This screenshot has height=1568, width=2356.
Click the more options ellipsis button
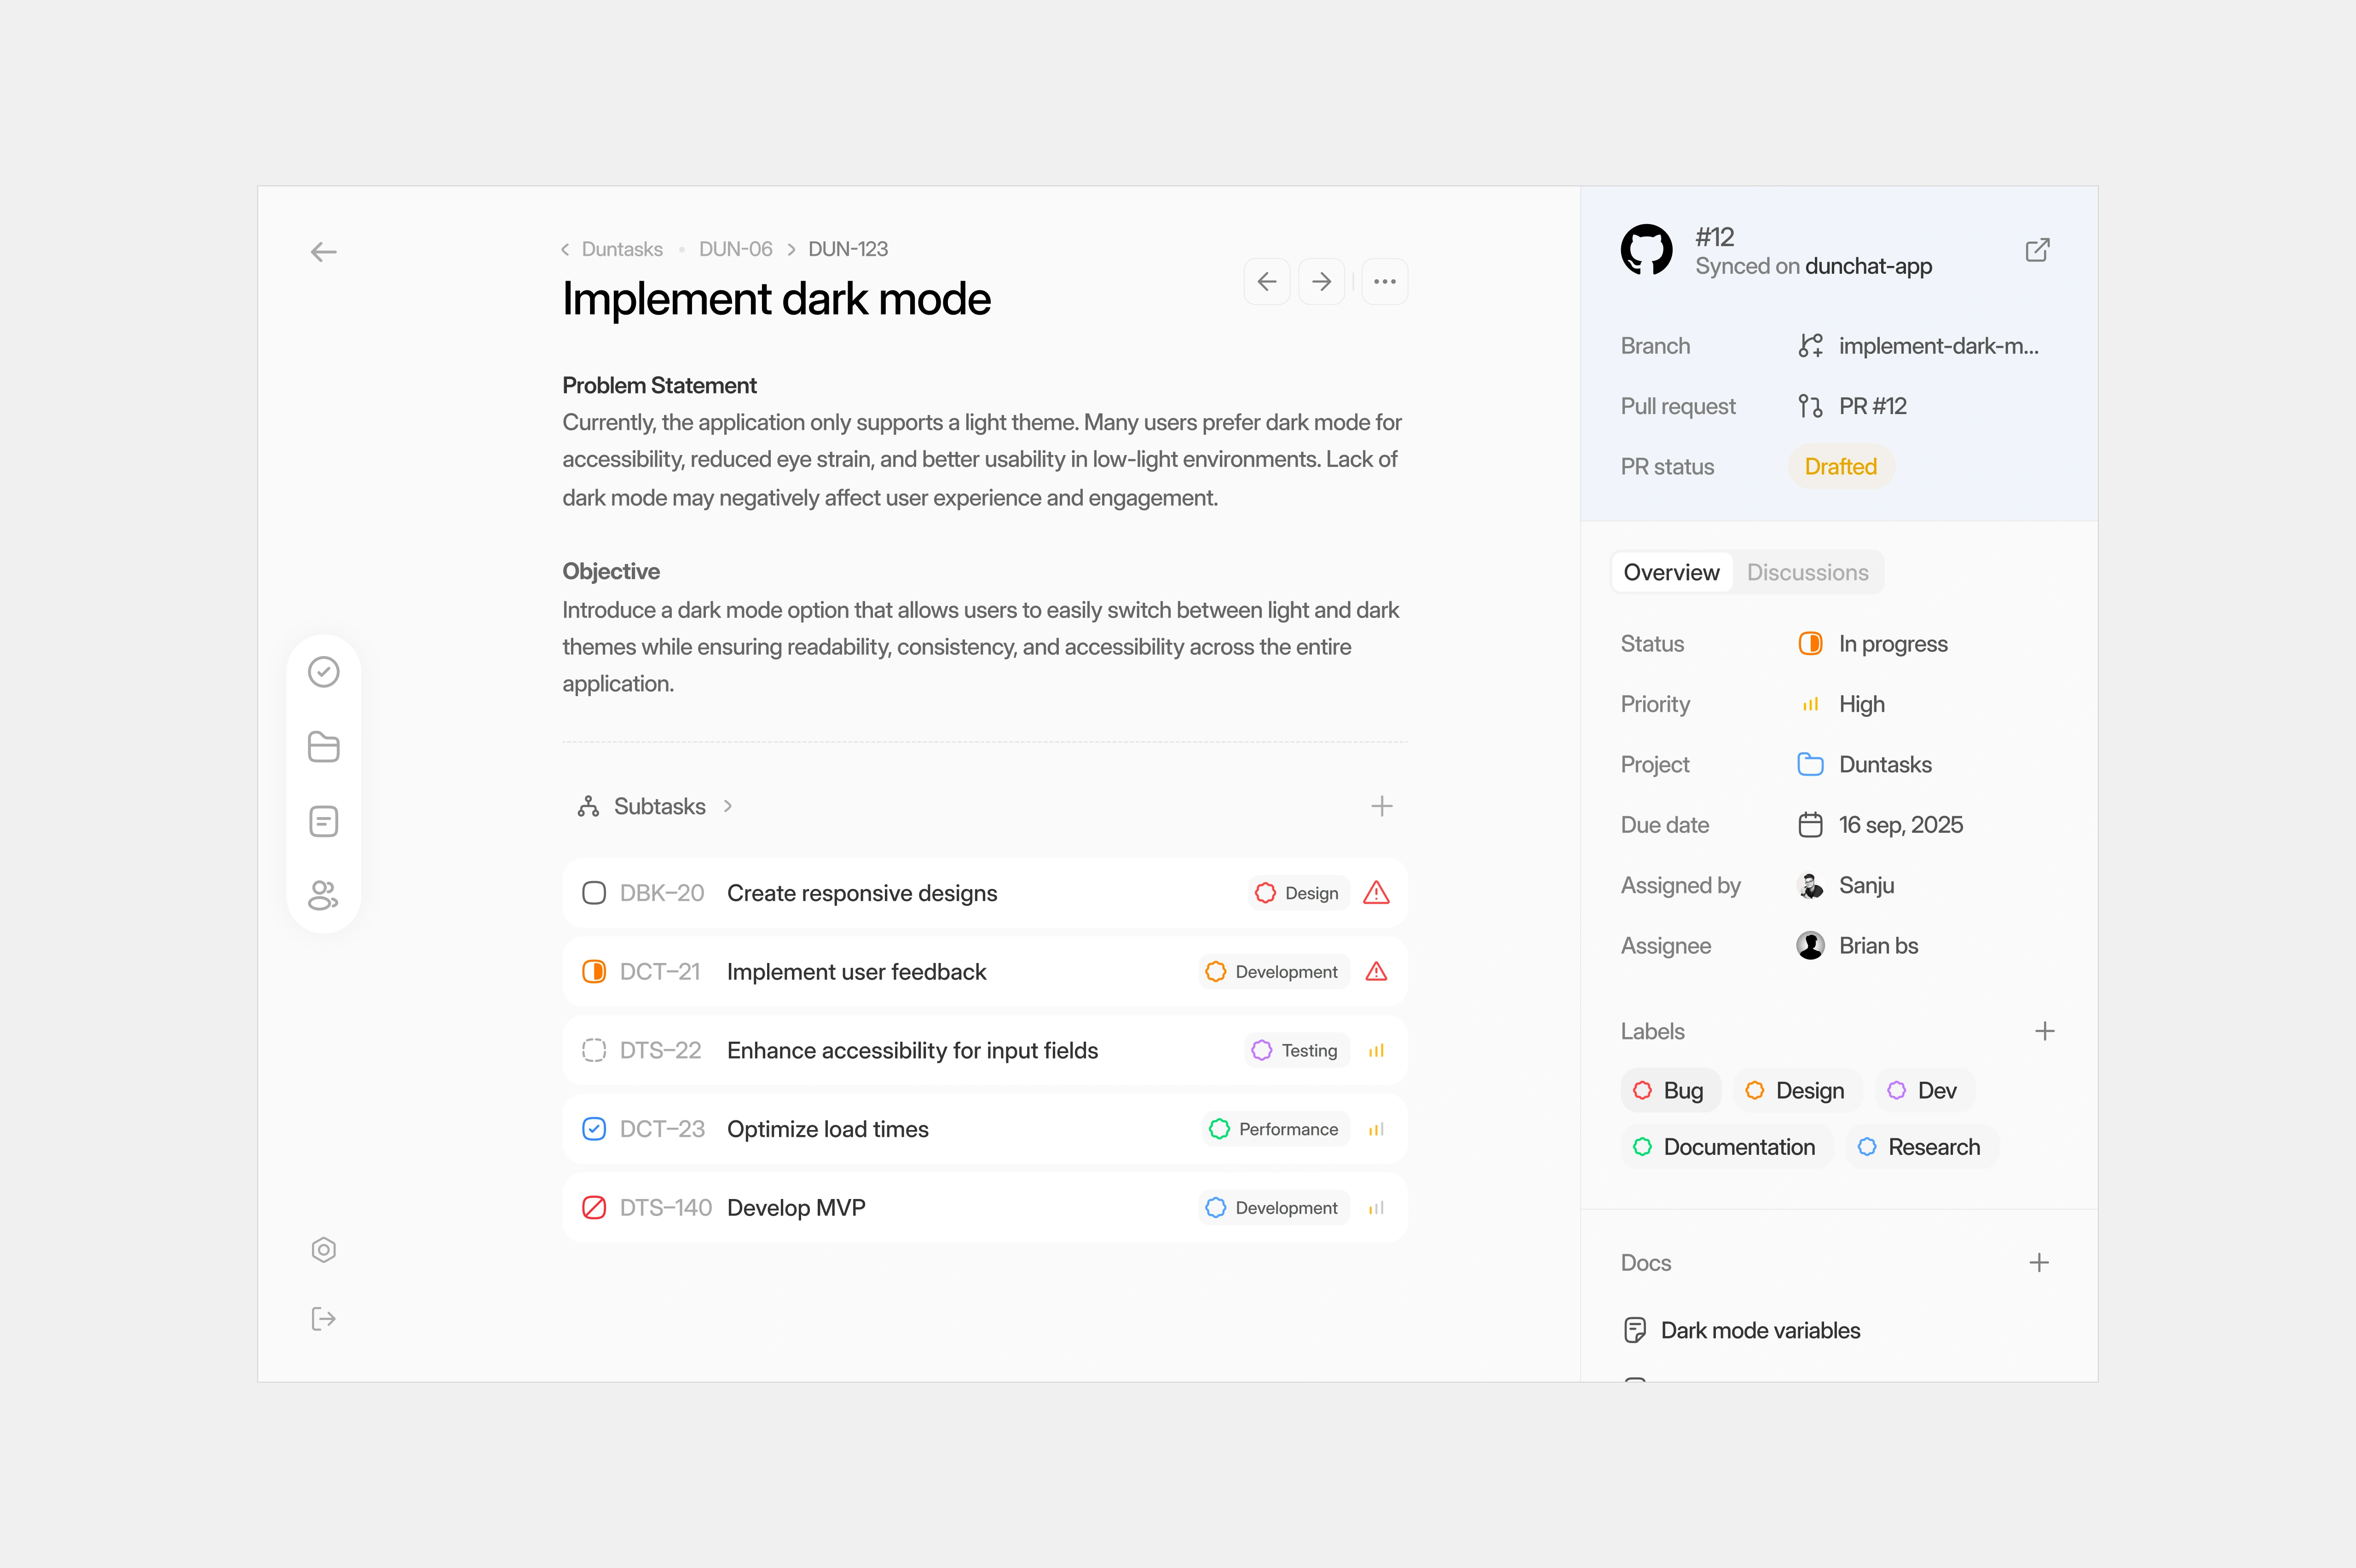point(1384,282)
